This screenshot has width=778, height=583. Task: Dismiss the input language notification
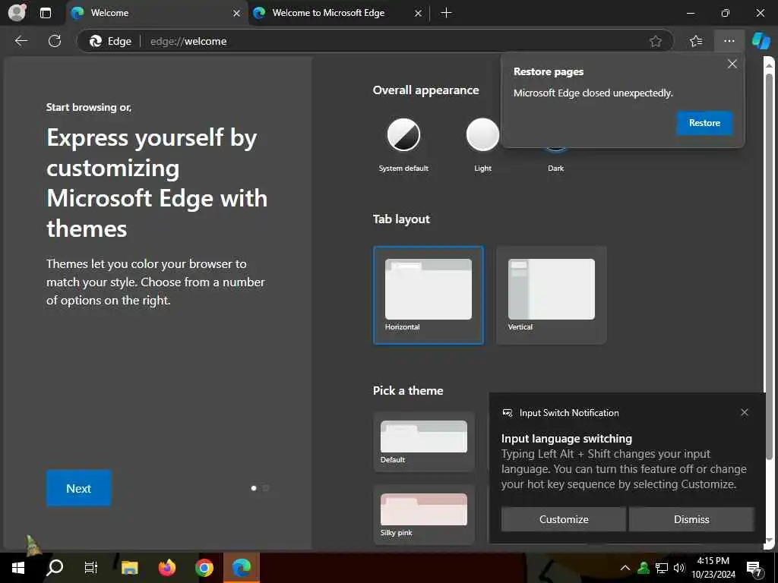[x=691, y=519]
